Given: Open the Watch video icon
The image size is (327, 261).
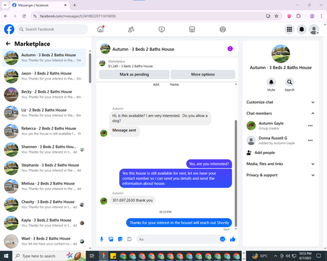Looking at the screenshot, I should pyautogui.click(x=162, y=29).
